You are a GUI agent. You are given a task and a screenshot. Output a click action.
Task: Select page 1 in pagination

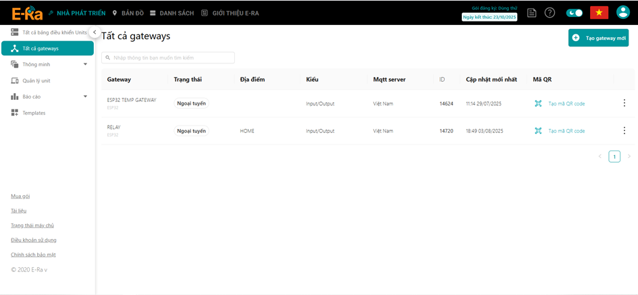614,156
